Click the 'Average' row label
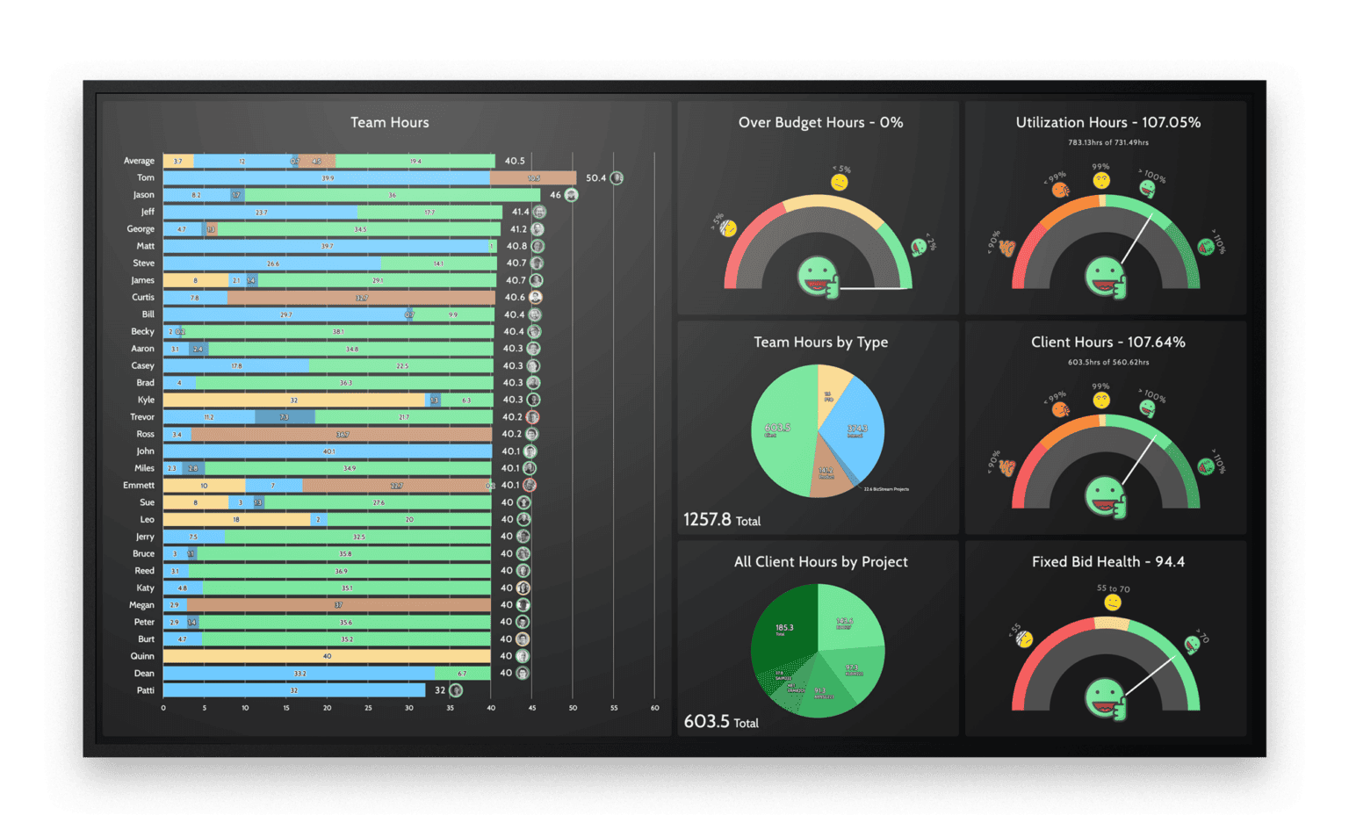Screen dimensions: 1349x837 [x=139, y=161]
